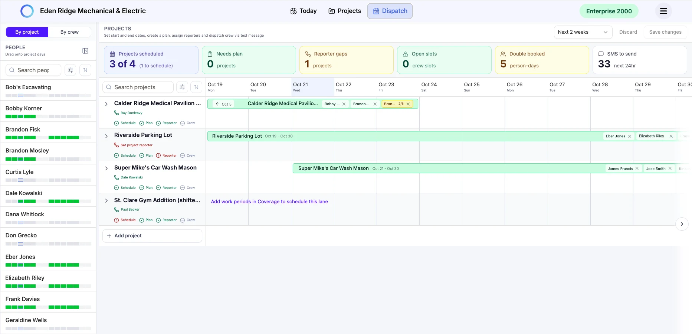Add a new project
Screen dimensions: 692x334
click(152, 236)
